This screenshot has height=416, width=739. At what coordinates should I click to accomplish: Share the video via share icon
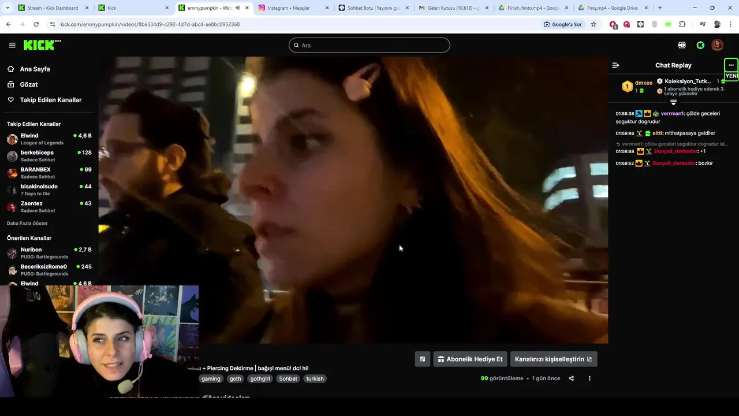click(571, 378)
